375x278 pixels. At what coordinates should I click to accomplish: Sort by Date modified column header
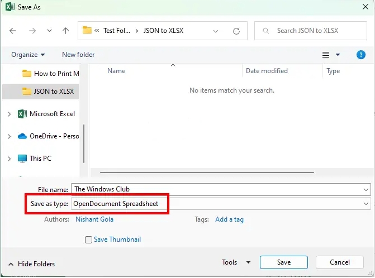pos(267,71)
